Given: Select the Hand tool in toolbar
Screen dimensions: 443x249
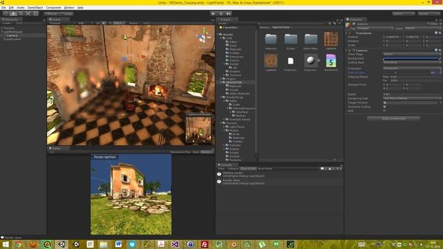Looking at the screenshot, I should [x=6, y=13].
